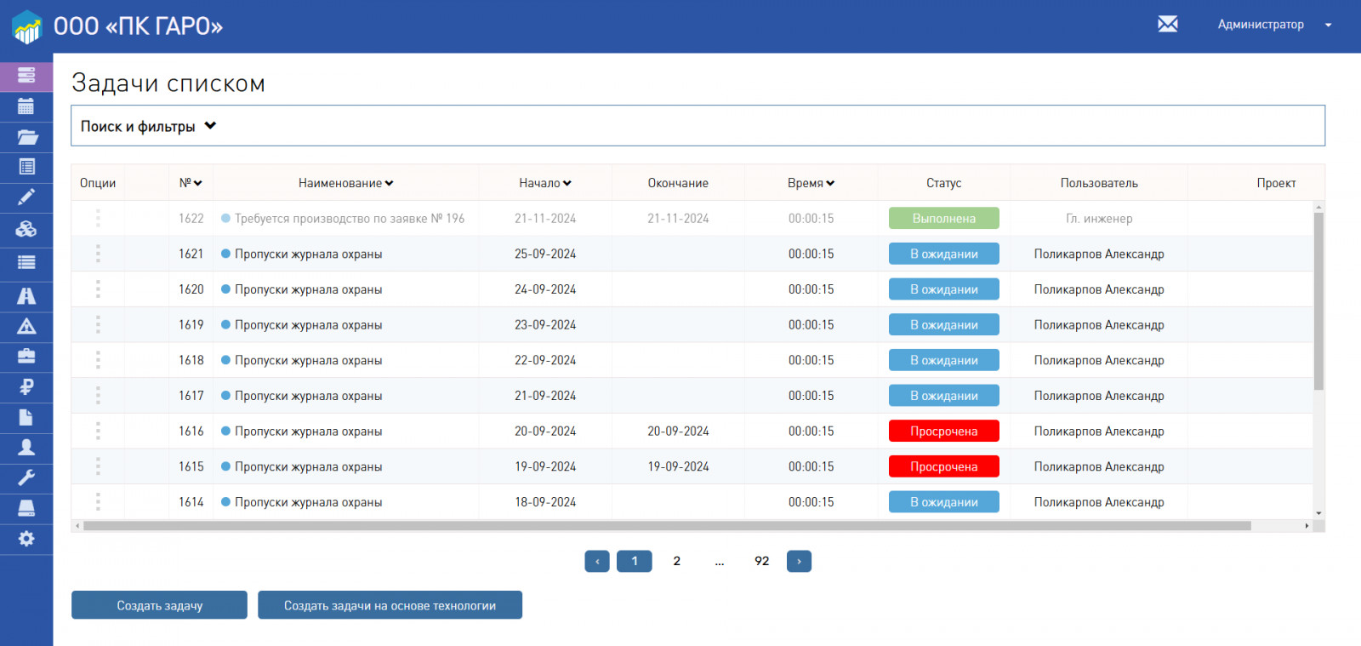Click scroll-down arrow of table scrollbar
Screen dimensions: 1361x646
1318,513
